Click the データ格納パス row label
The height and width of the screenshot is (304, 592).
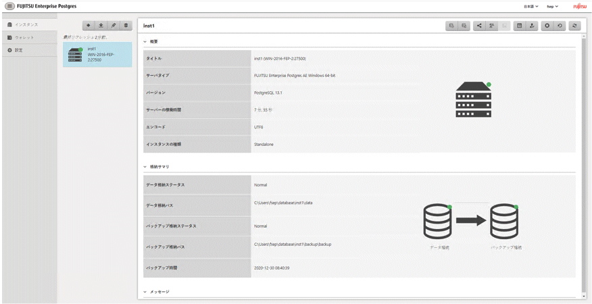(160, 205)
